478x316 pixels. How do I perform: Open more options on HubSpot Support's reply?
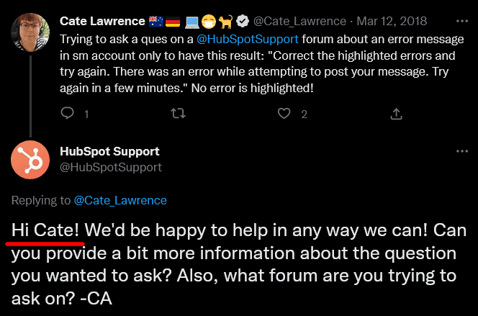[x=462, y=152]
